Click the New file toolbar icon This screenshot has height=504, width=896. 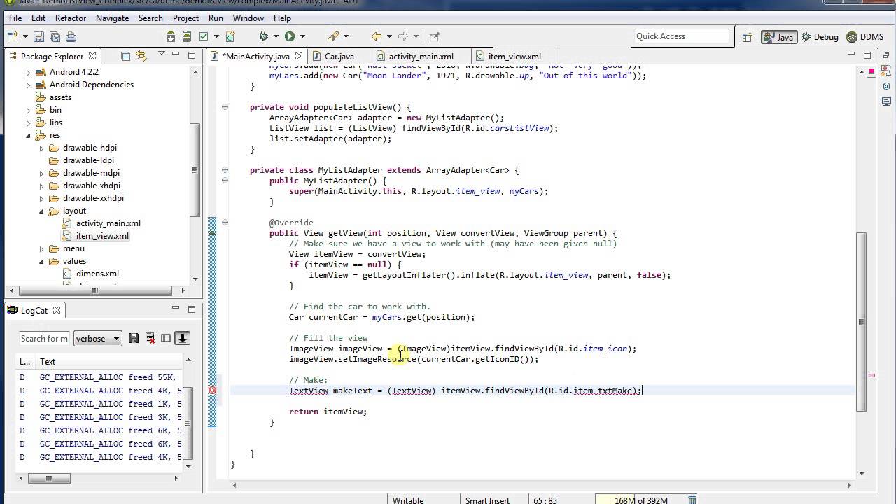point(13,36)
